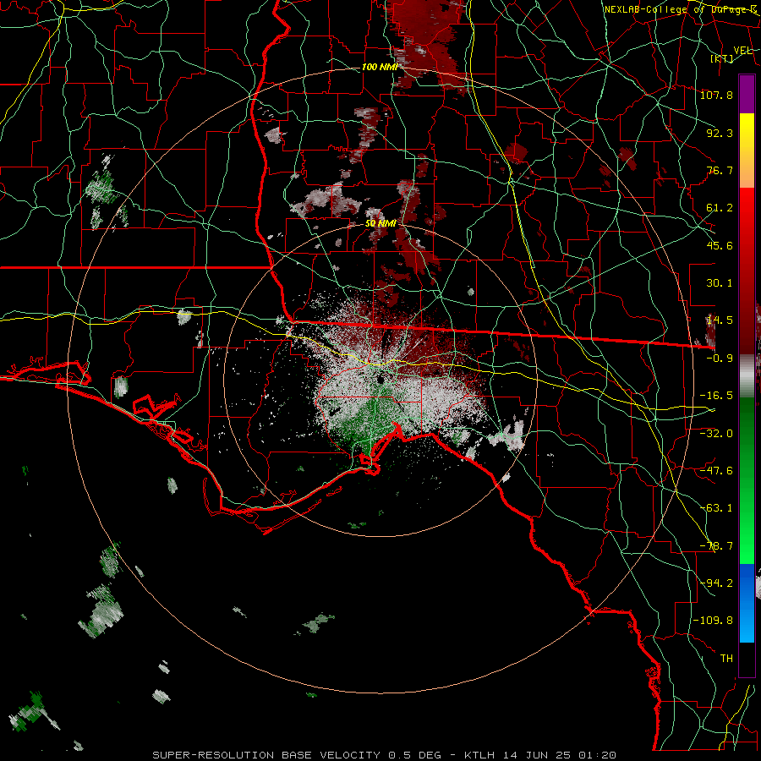Image resolution: width=761 pixels, height=761 pixels.
Task: Click the -78.7 velocity scale value
Action: point(716,546)
